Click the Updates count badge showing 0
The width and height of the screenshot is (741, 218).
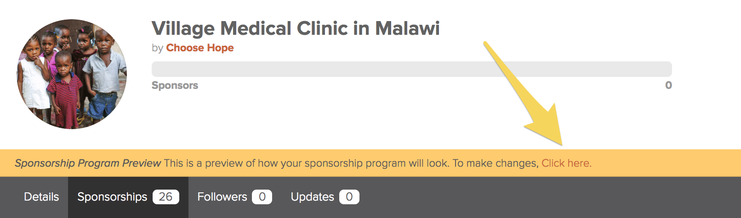click(349, 197)
